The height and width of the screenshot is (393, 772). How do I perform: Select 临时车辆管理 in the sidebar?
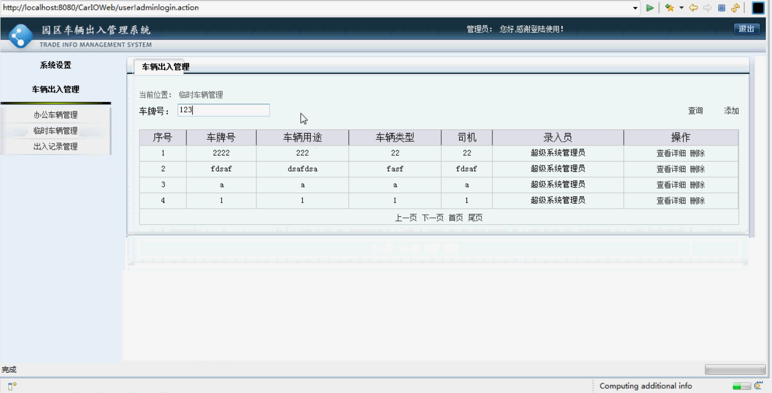(55, 131)
